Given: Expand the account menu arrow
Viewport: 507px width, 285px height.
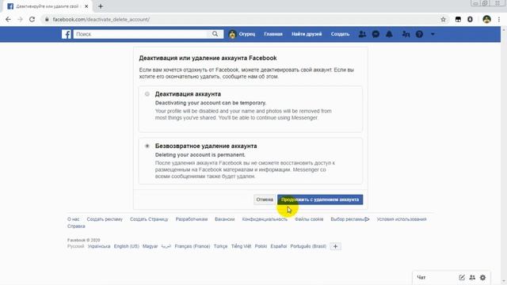Looking at the screenshot, I should coord(433,34).
